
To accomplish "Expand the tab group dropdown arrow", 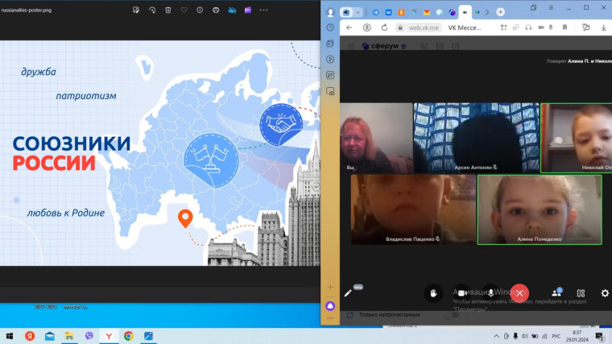I will [x=358, y=13].
